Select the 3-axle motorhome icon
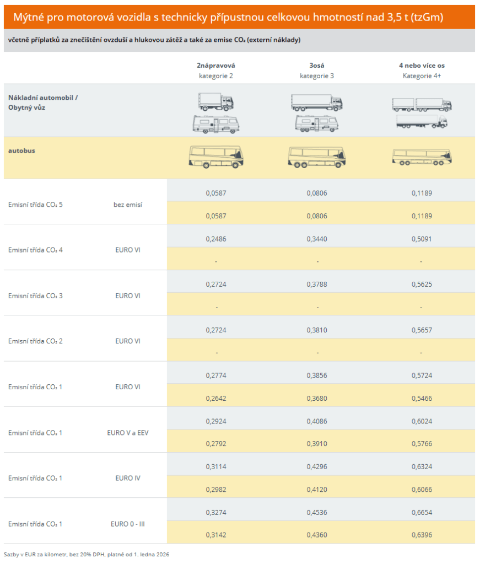The height and width of the screenshot is (564, 480). point(316,123)
